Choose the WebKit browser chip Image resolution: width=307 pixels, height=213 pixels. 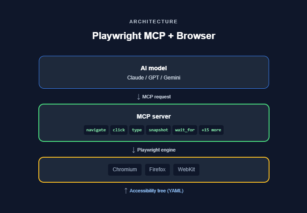coord(186,170)
